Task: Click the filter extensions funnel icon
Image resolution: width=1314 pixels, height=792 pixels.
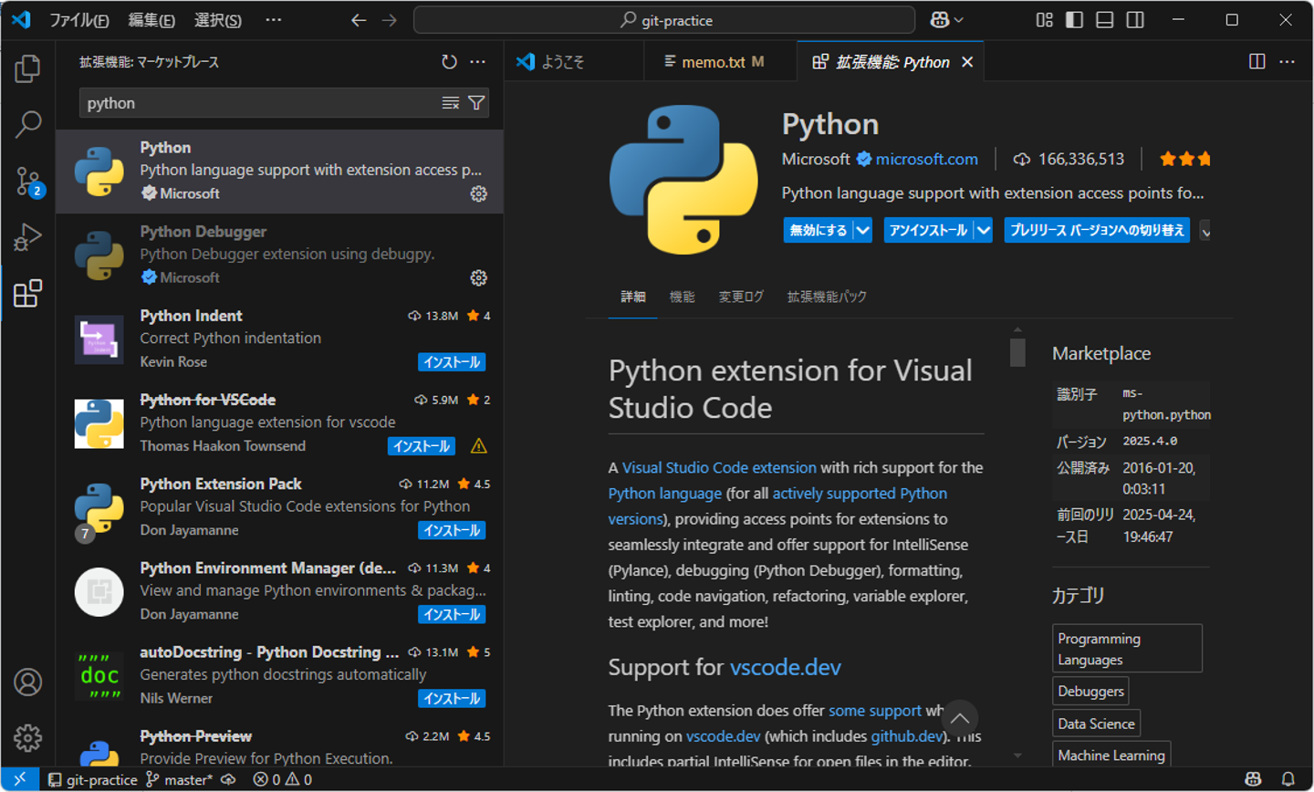Action: click(x=476, y=103)
